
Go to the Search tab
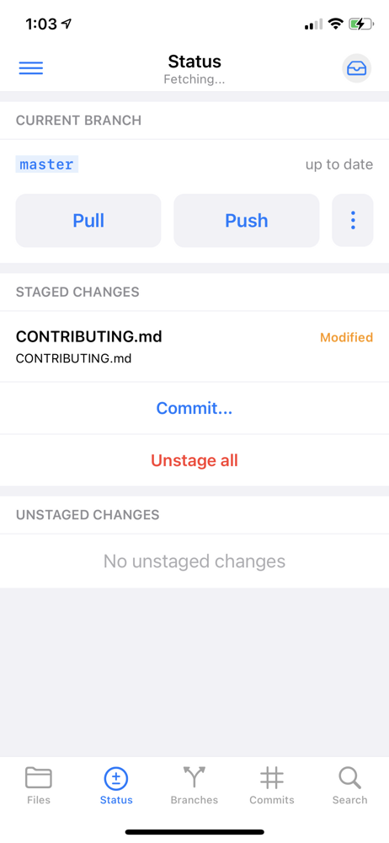coord(349,786)
